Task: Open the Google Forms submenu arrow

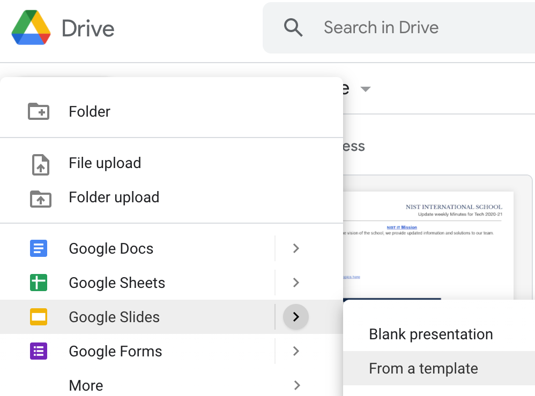Action: [x=296, y=351]
